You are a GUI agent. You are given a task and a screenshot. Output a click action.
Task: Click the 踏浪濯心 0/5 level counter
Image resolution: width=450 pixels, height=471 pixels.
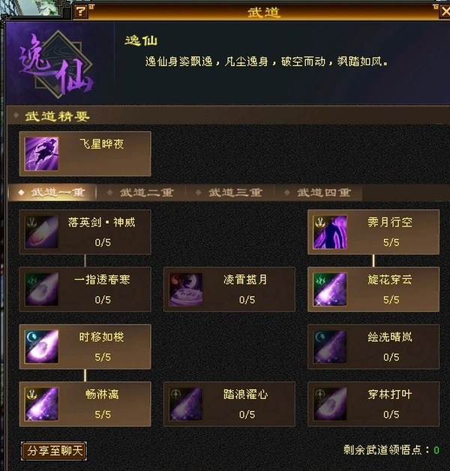click(247, 415)
